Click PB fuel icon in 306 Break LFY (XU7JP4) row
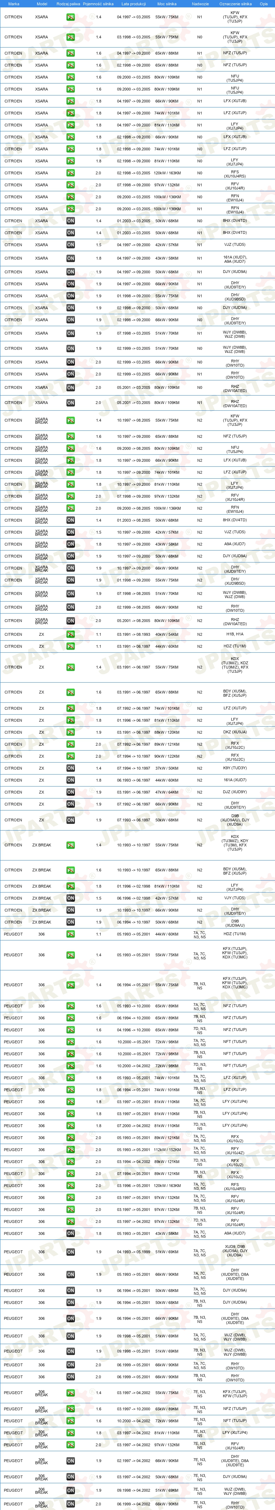This screenshot has width=275, height=1510. point(70,1433)
